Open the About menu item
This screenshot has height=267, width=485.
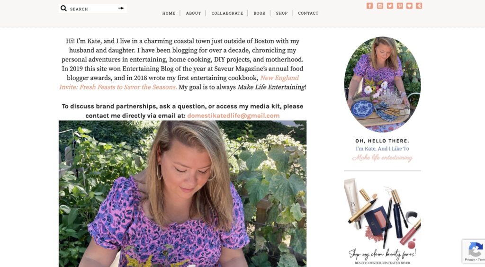pos(193,13)
